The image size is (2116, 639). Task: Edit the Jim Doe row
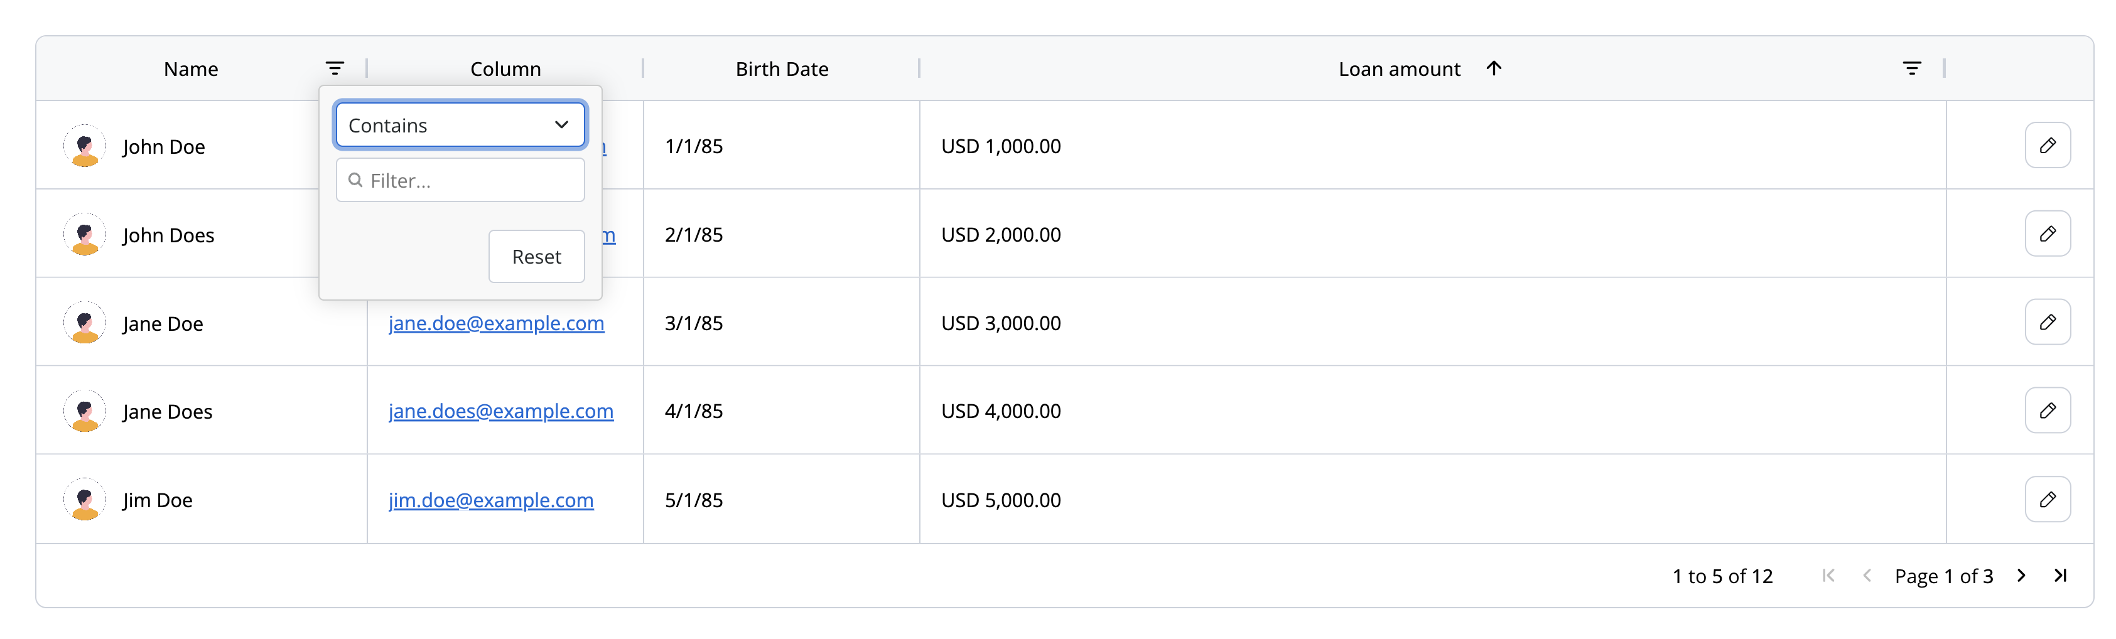click(x=2047, y=500)
